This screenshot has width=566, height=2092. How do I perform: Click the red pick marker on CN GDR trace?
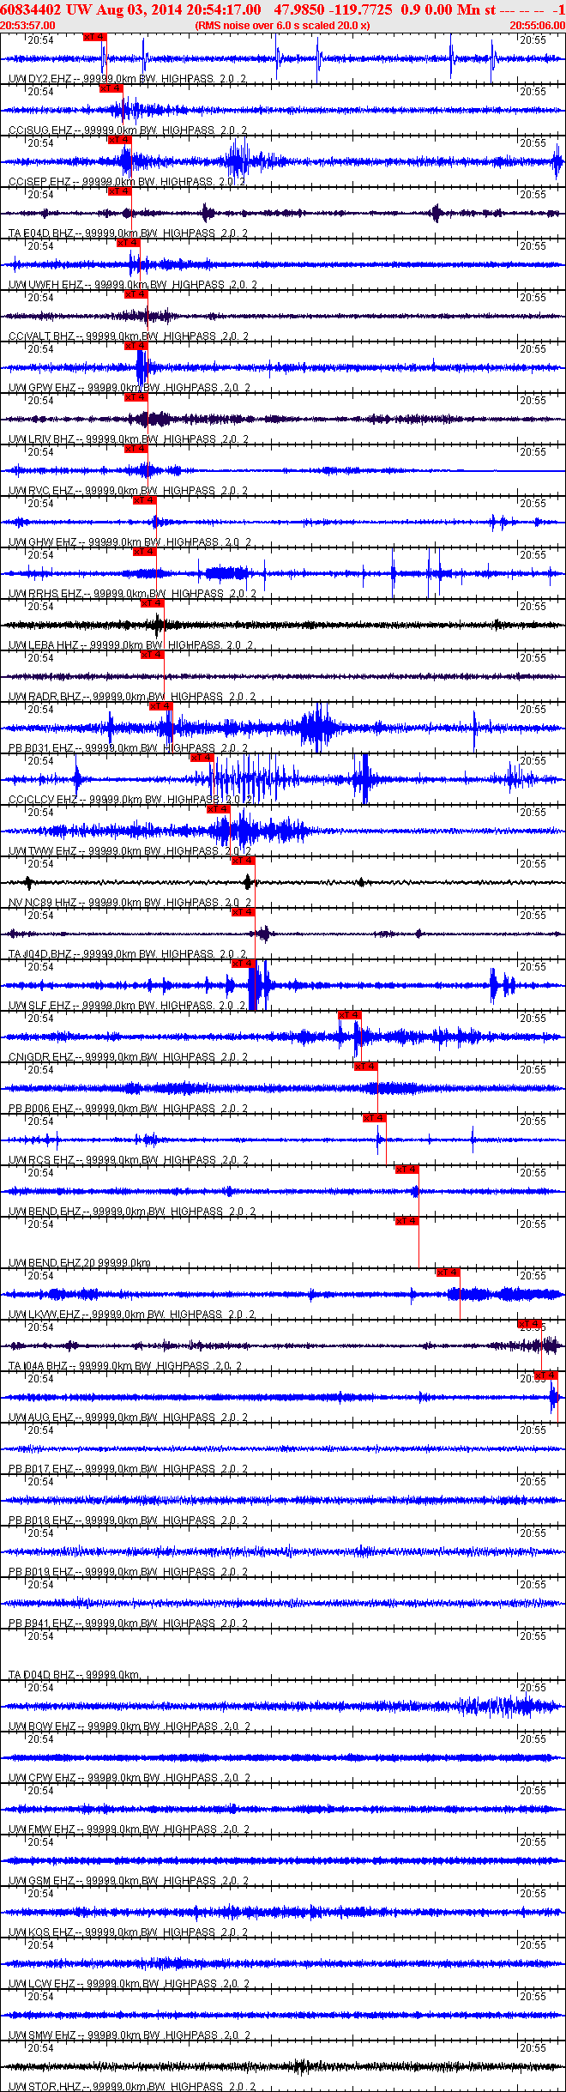[349, 1015]
